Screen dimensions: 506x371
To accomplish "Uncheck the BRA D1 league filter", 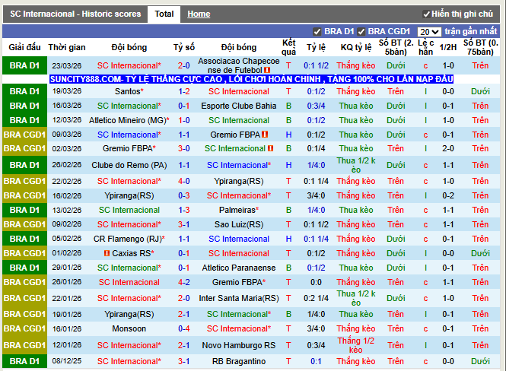I will tap(317, 32).
